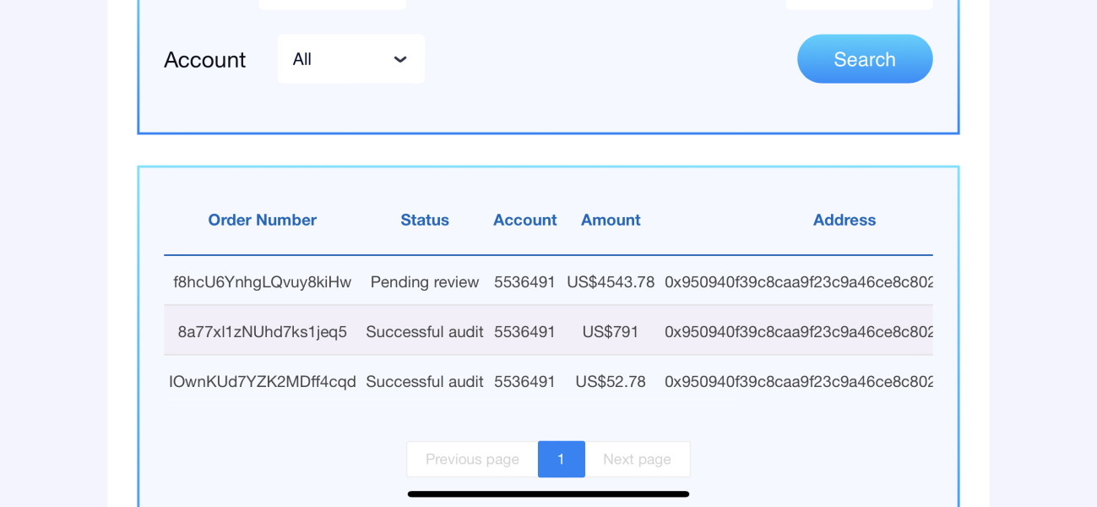Viewport: 1097px width, 507px height.
Task: Click the Address column header
Action: pos(844,220)
